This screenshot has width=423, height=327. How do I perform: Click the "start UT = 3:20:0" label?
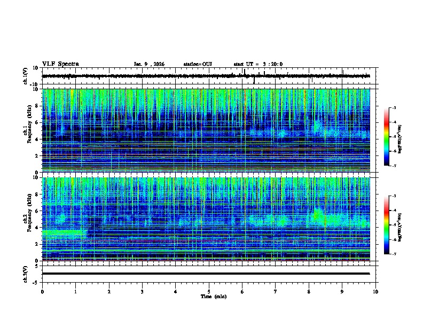(x=258, y=64)
